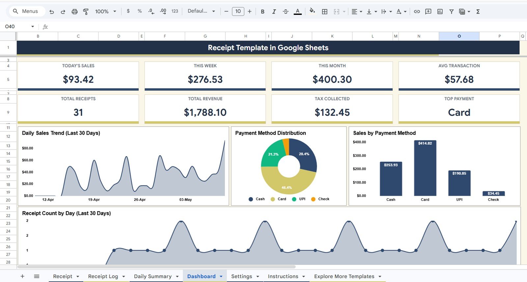This screenshot has height=282, width=527.
Task: Click the functions sigma icon
Action: (x=478, y=12)
